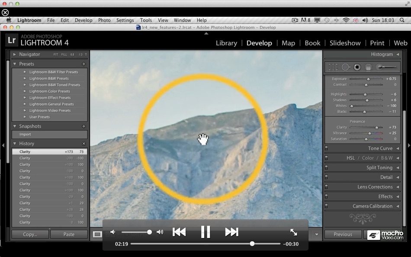The image size is (411, 257).
Task: Collapse the History panel
Action: pos(14,144)
